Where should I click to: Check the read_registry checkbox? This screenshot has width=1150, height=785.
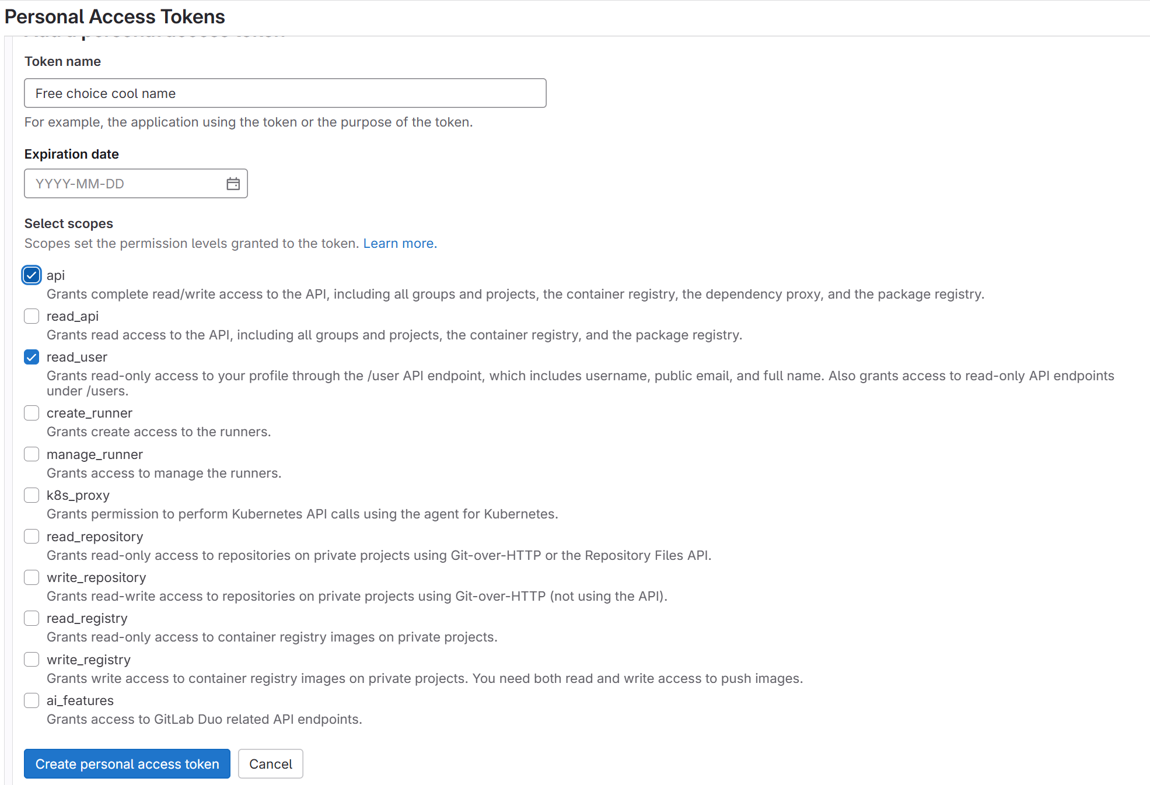pos(31,618)
